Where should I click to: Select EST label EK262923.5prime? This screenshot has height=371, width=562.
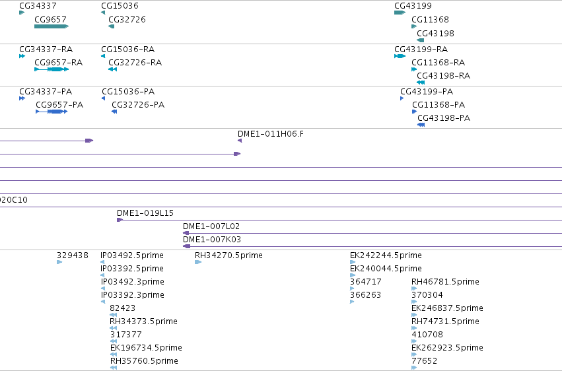click(447, 348)
